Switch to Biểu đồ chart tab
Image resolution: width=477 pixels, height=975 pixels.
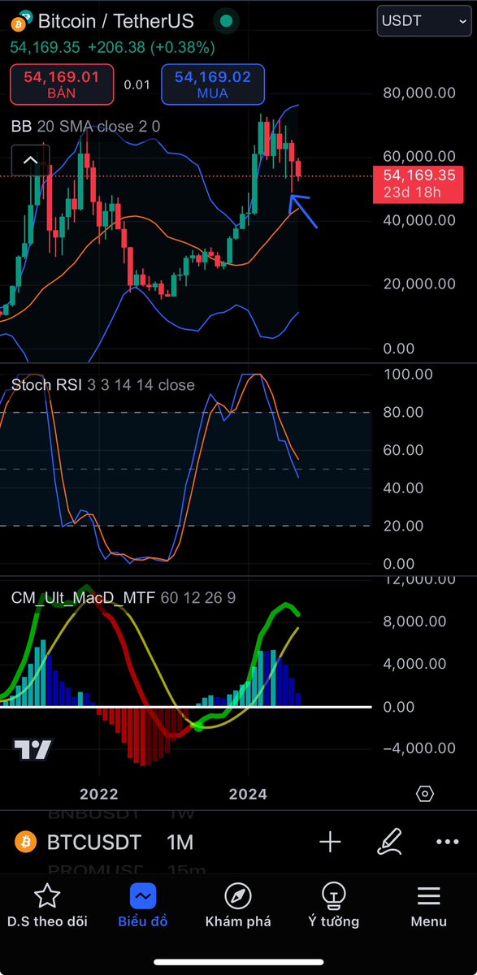tap(143, 906)
